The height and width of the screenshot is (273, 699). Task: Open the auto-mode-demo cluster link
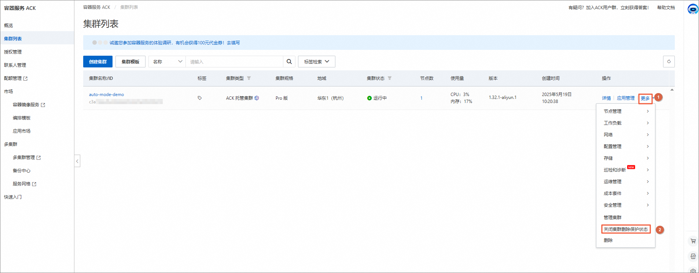pyautogui.click(x=106, y=95)
